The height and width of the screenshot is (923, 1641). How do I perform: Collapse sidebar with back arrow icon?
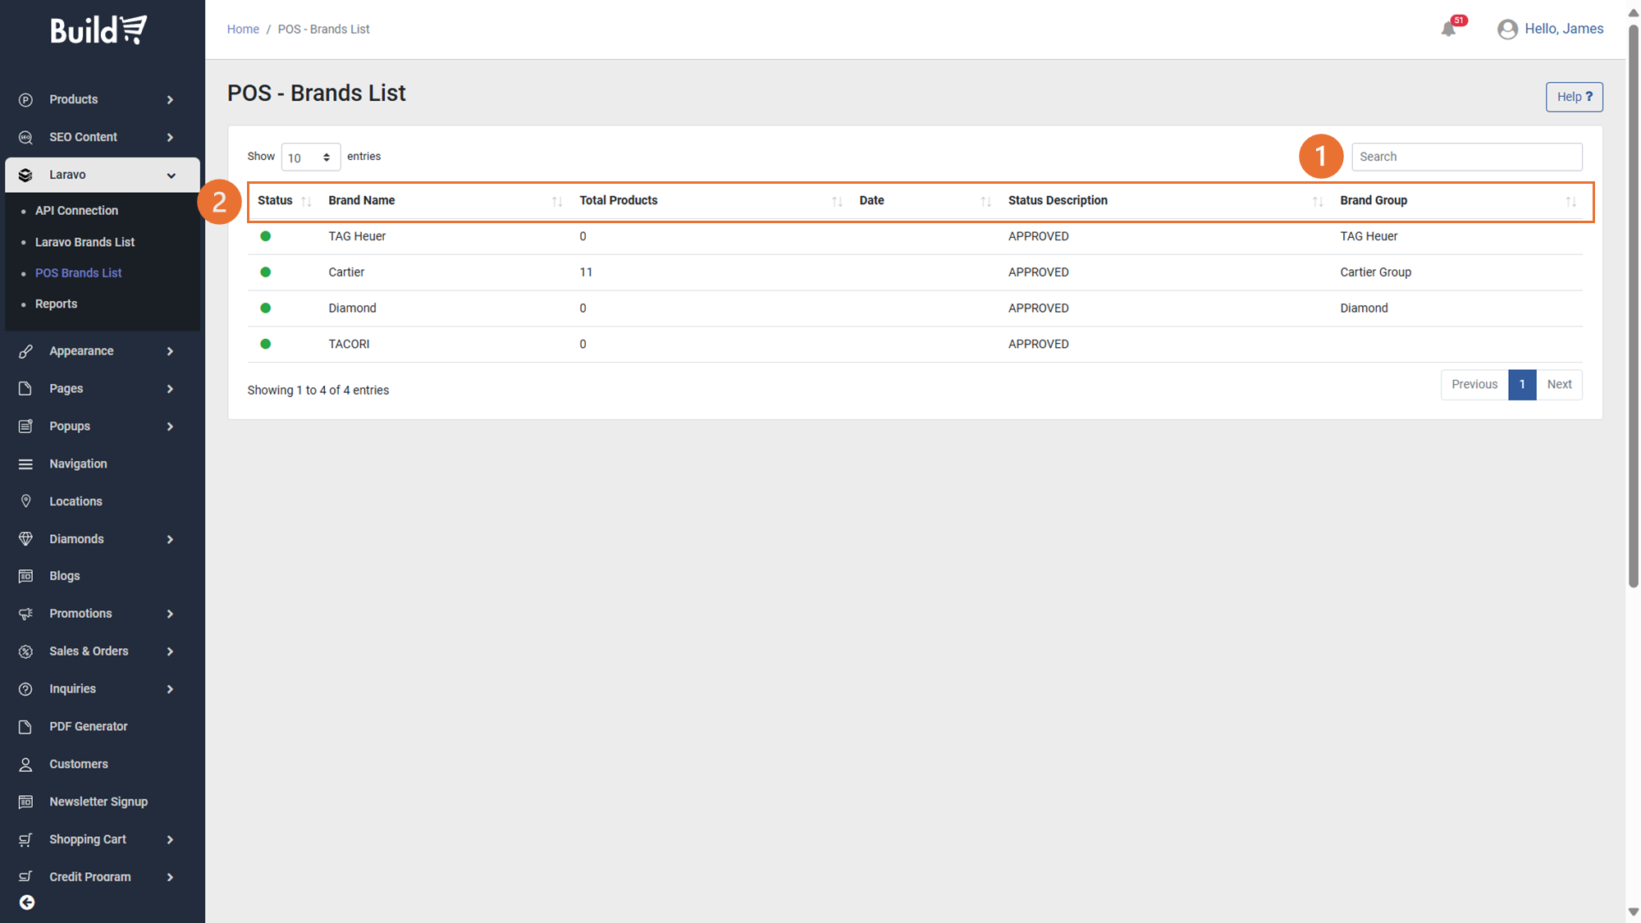click(x=27, y=902)
